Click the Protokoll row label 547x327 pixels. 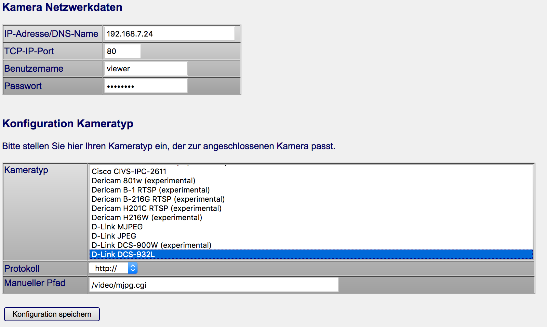point(22,269)
